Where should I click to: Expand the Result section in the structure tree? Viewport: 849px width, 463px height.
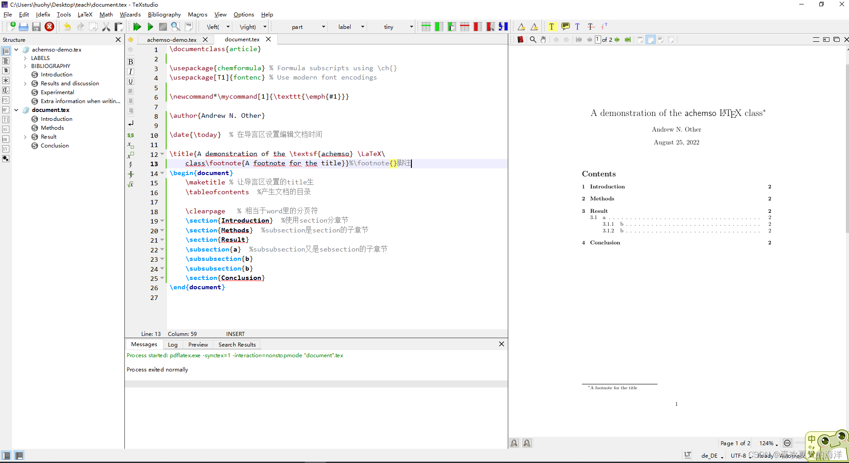tap(25, 137)
